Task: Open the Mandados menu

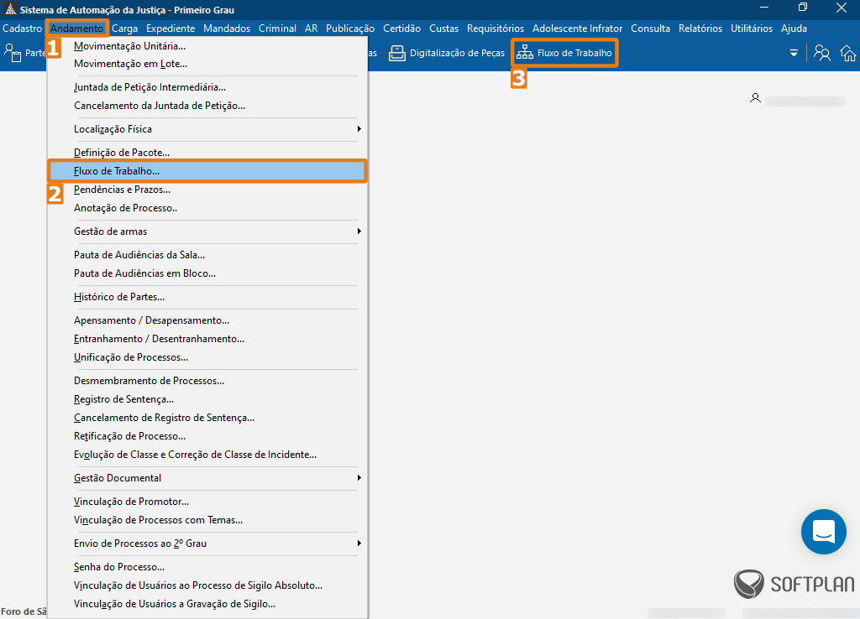Action: [x=227, y=29]
